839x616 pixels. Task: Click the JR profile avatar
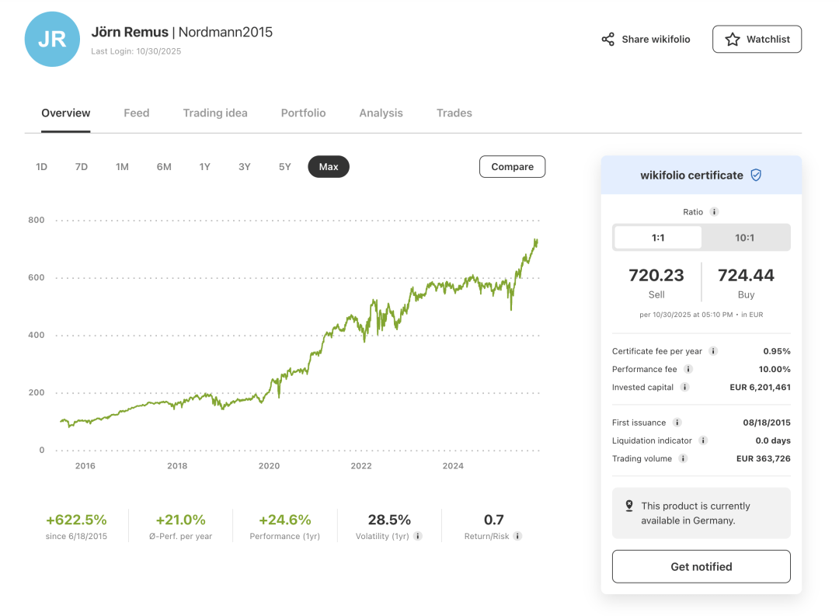click(52, 39)
